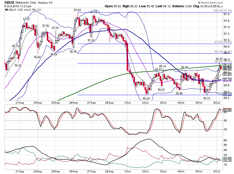Screen dimensions: 234x174
Task: Click the 18.78 ADX indicator value tag
Action: [x=227, y=160]
